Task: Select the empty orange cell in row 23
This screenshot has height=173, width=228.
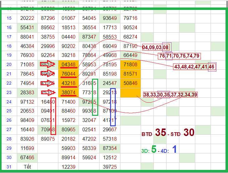Action: pyautogui.click(x=130, y=93)
